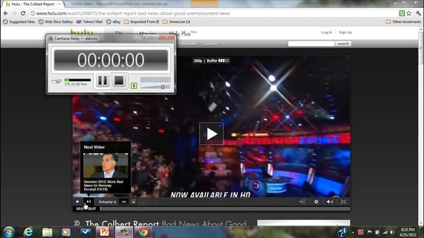Viewport: 424px width, 238px height.
Task: Expand the American Lit bookmarks folder
Action: (x=176, y=22)
